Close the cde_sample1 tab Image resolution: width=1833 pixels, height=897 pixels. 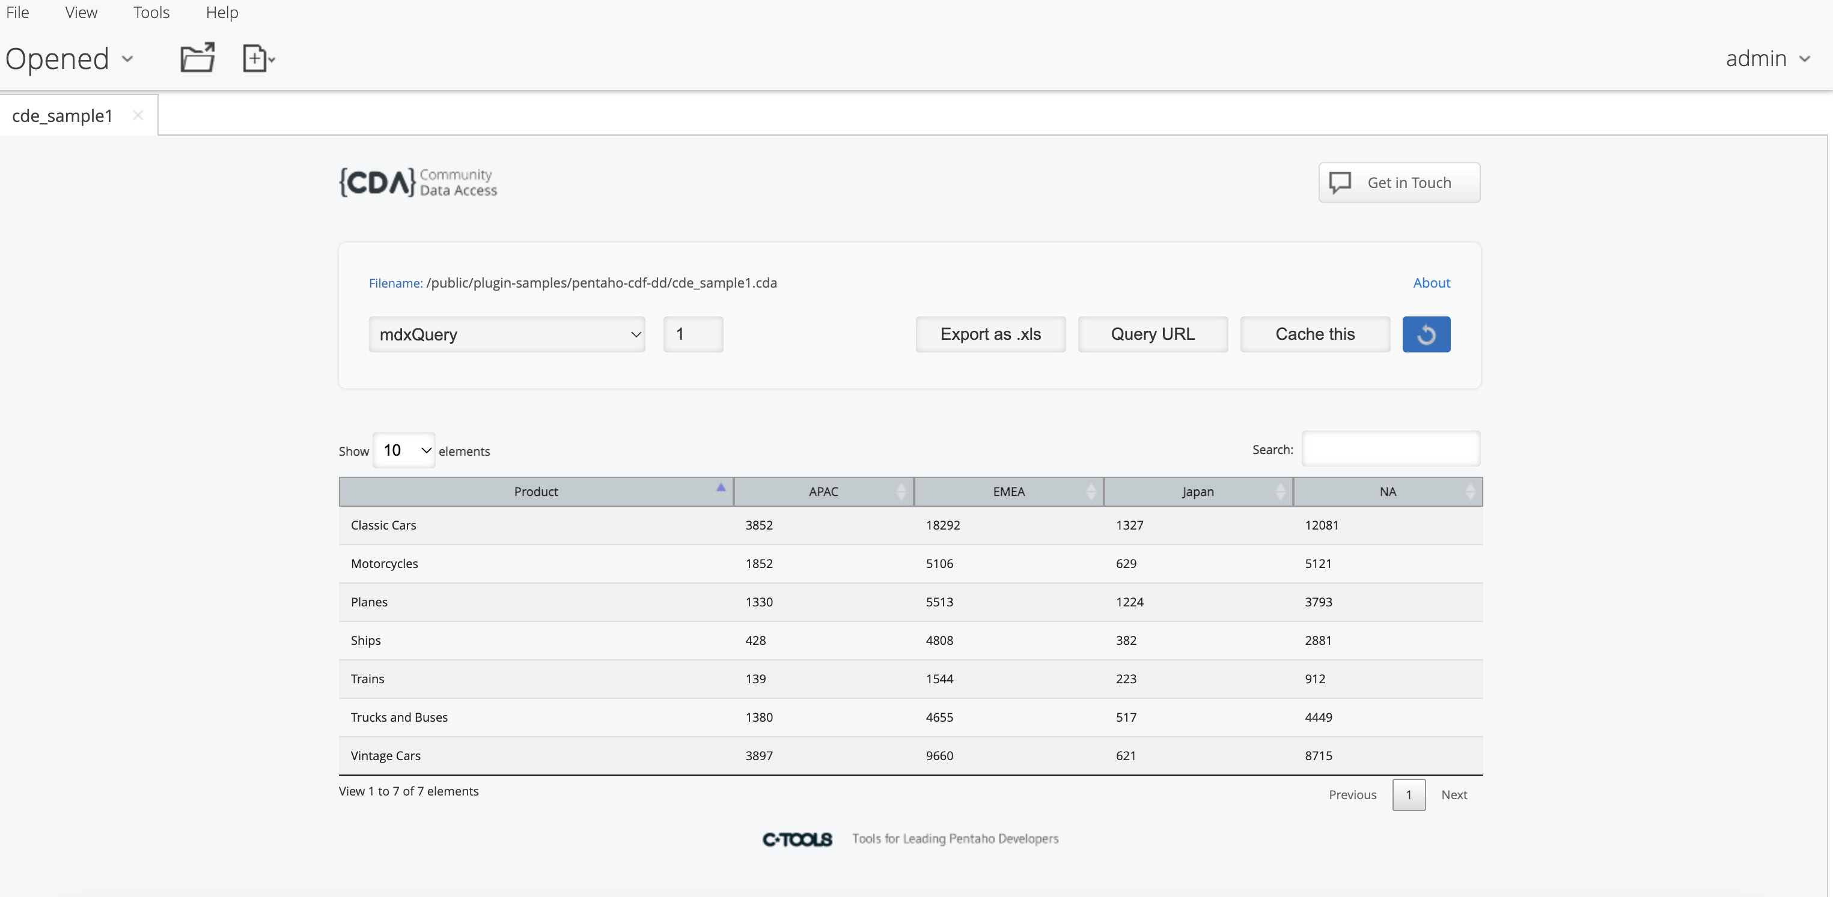138,115
